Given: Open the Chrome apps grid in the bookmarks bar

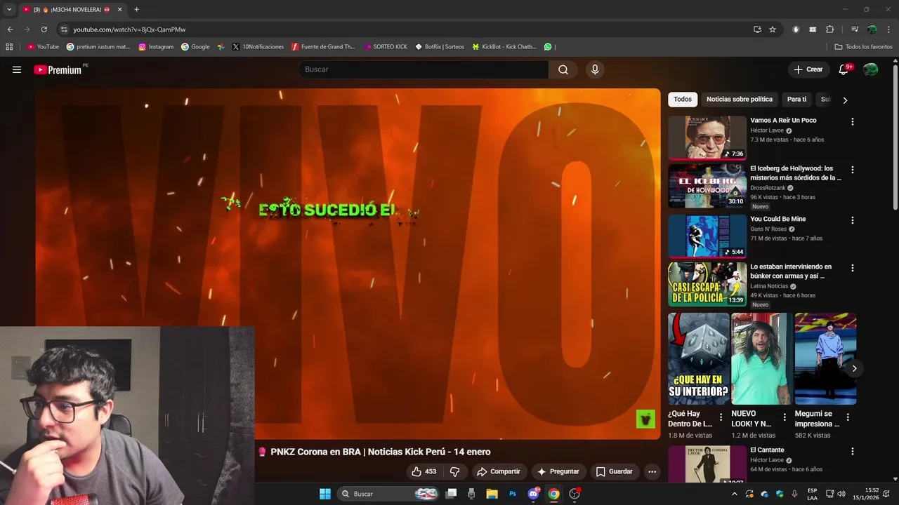Looking at the screenshot, I should coord(9,47).
